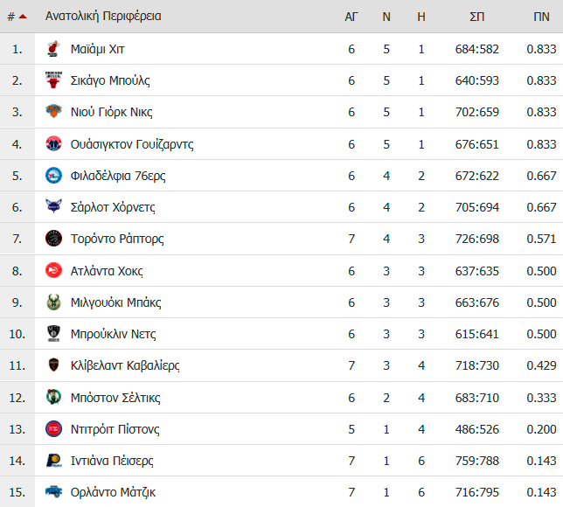Click the Milwaukee Bucks logo
The image size is (563, 507).
(53, 302)
